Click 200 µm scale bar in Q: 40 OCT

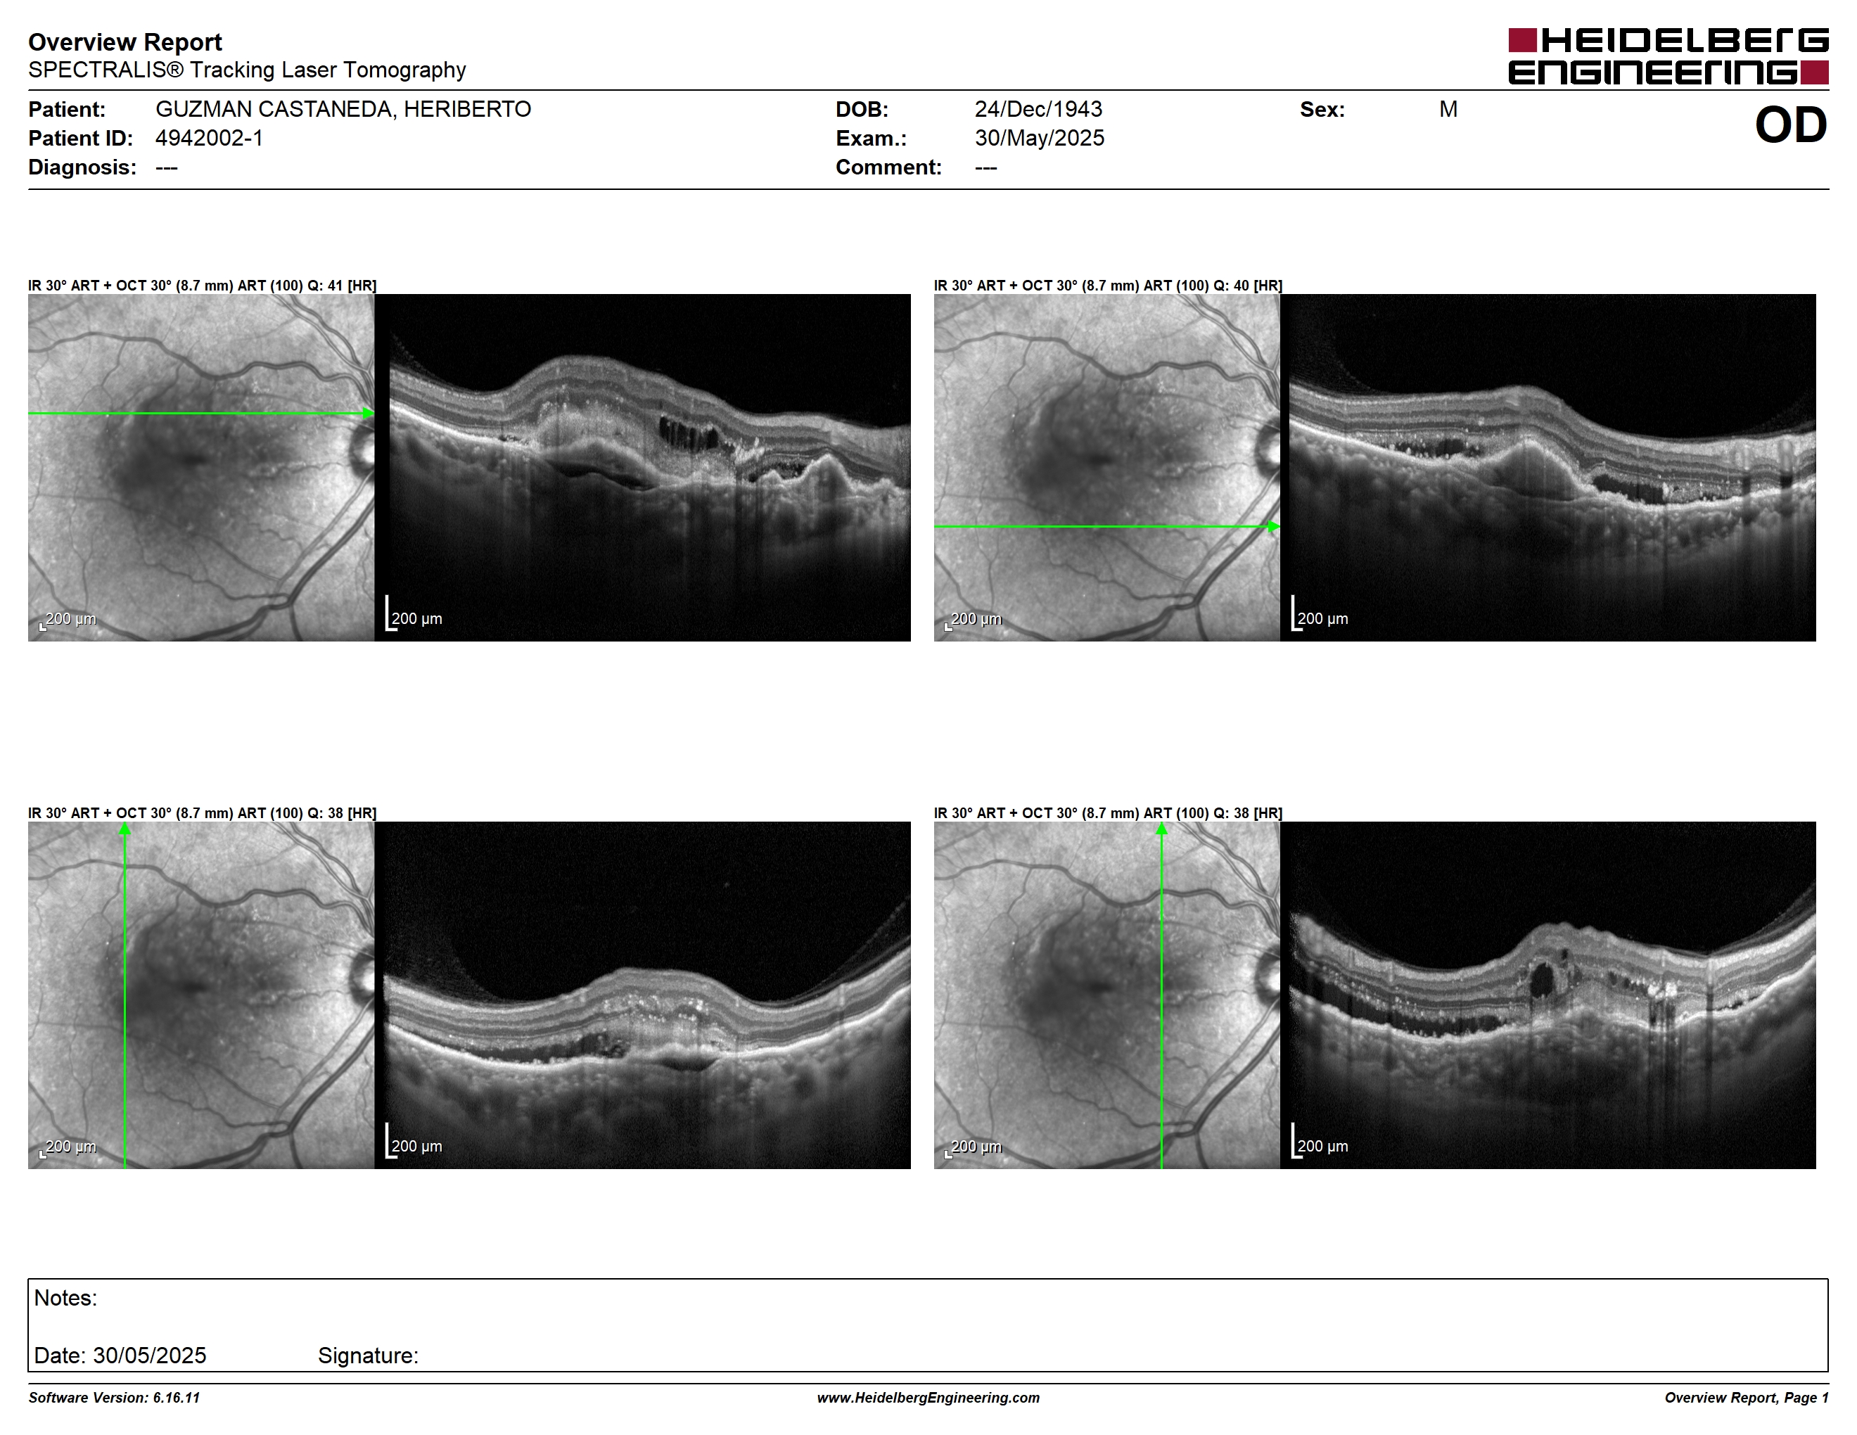pos(1320,614)
